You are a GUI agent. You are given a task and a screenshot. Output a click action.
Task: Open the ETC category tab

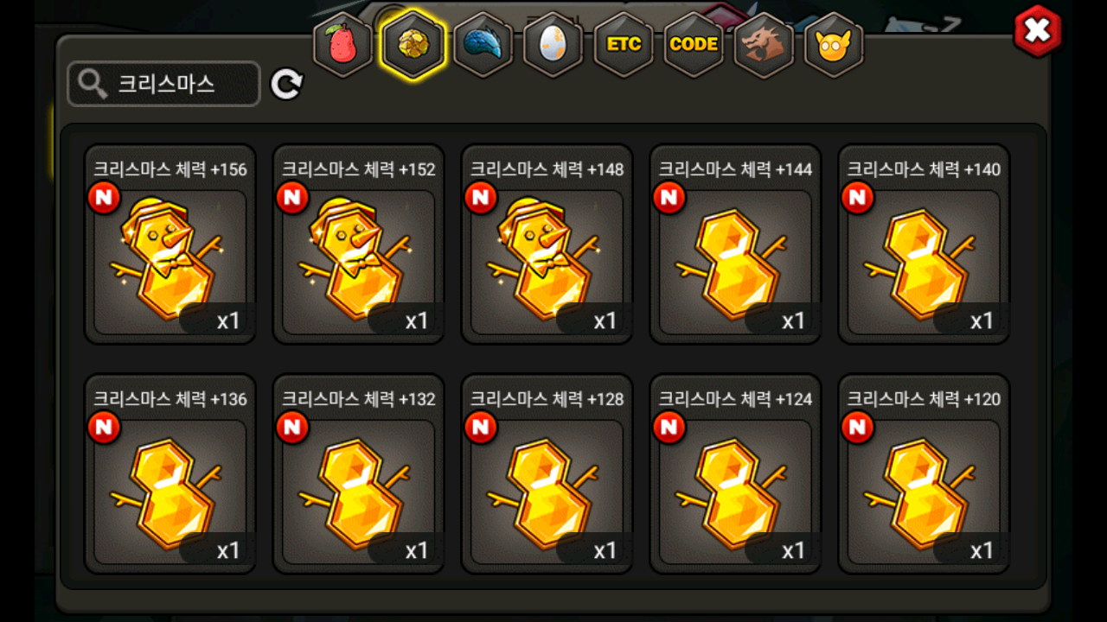[624, 44]
